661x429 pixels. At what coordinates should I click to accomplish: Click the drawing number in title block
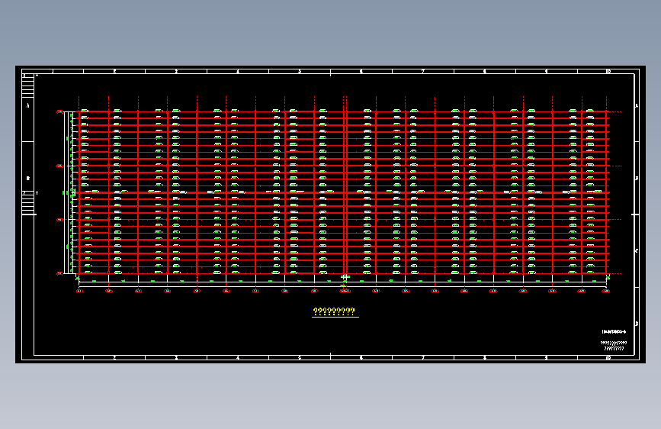(x=614, y=332)
